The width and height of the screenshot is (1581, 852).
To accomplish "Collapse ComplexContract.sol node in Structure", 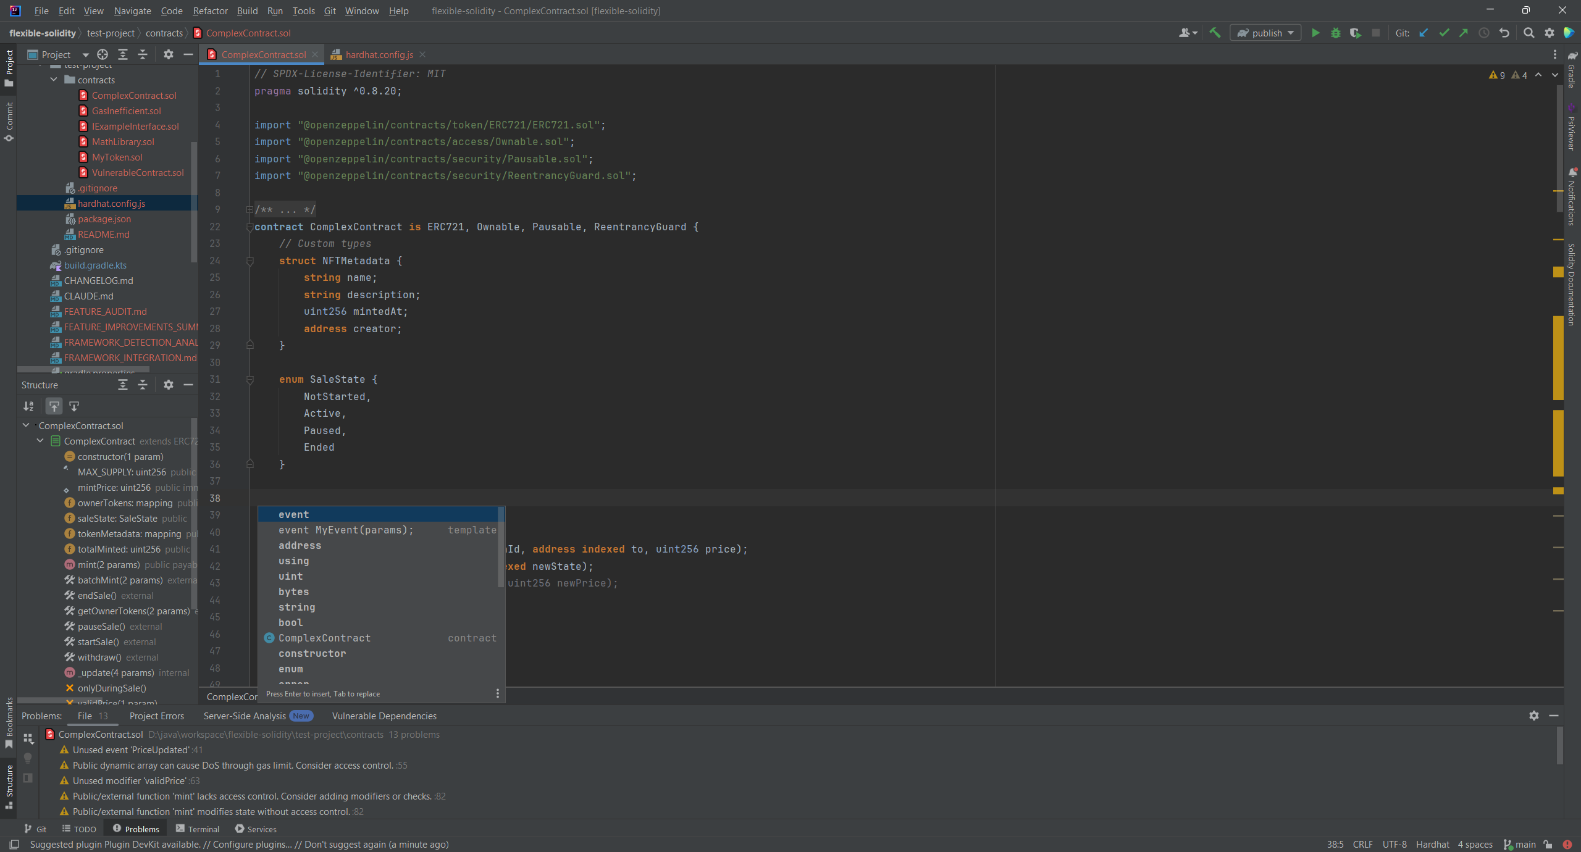I will tap(26, 425).
